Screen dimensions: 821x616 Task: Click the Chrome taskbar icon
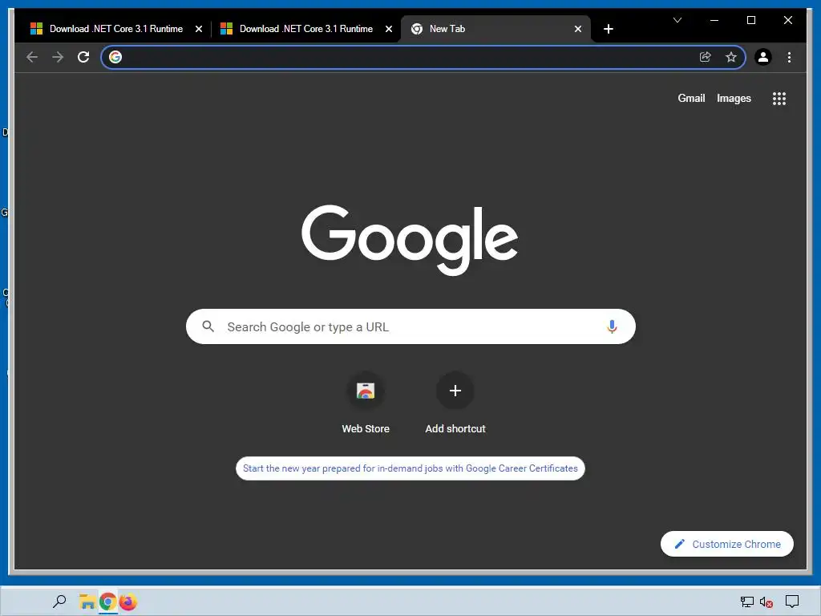[108, 602]
